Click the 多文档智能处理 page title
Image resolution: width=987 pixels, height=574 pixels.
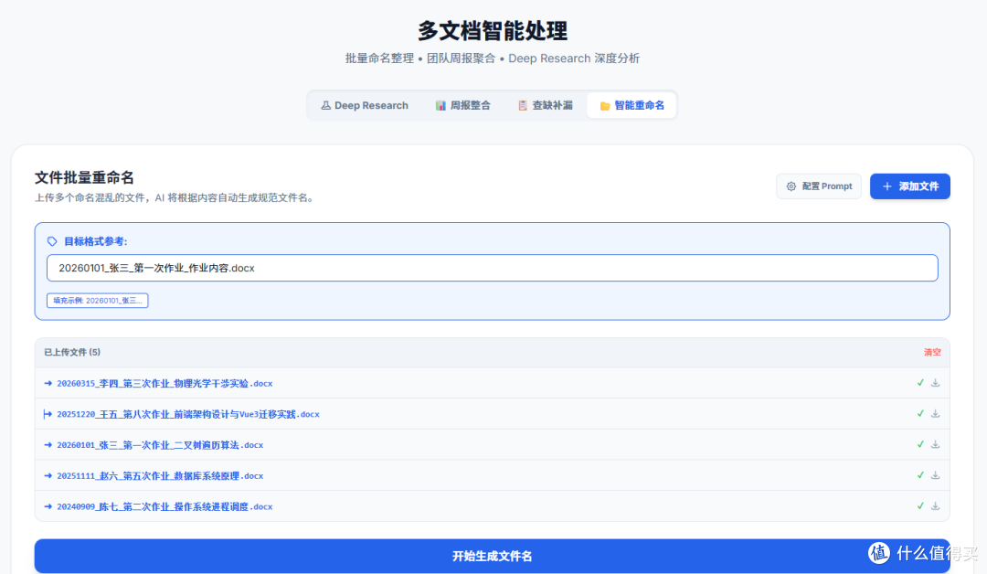[x=493, y=30]
